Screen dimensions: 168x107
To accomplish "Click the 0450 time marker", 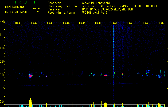I will tap(162, 23).
